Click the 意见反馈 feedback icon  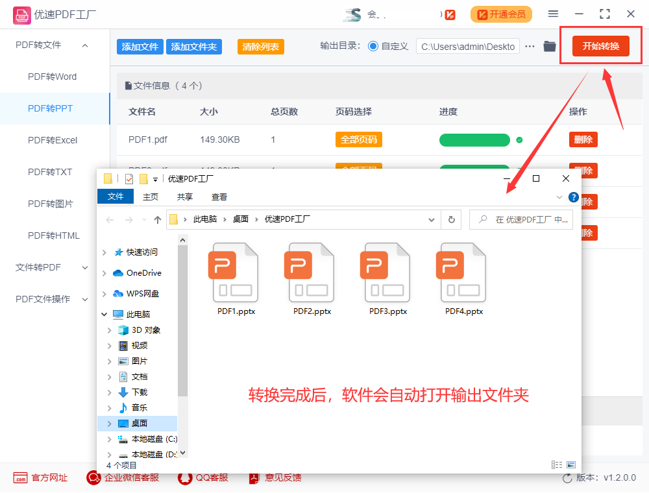click(x=253, y=477)
